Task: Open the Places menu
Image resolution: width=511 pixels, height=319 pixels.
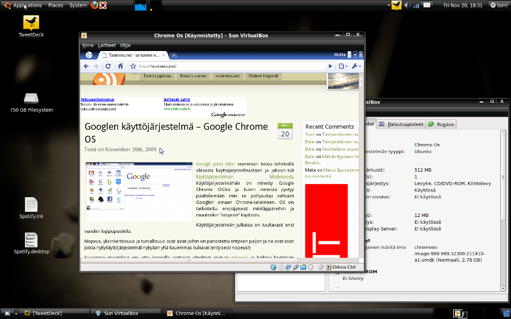Action: click(56, 5)
